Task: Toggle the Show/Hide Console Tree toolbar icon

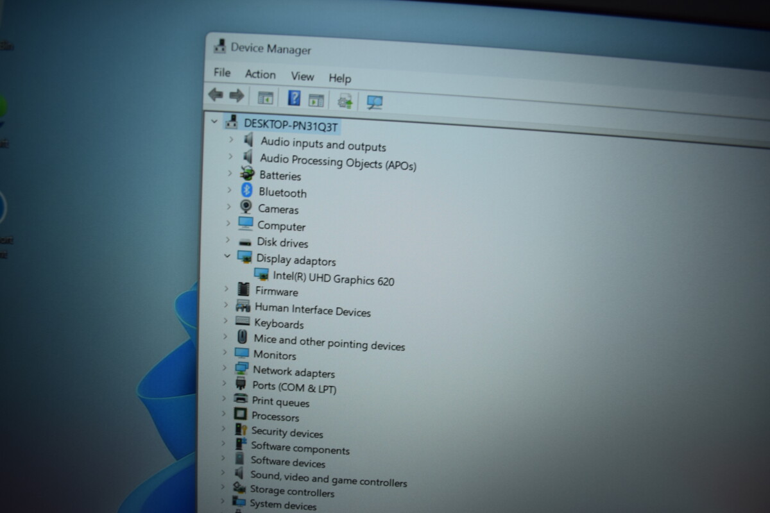Action: [265, 98]
